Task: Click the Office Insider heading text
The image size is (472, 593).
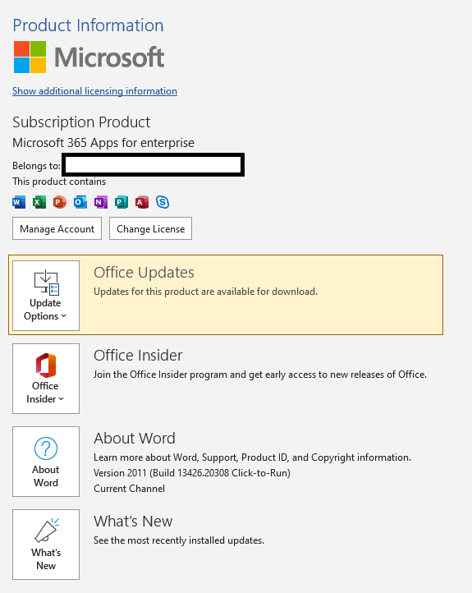Action: pyautogui.click(x=138, y=356)
